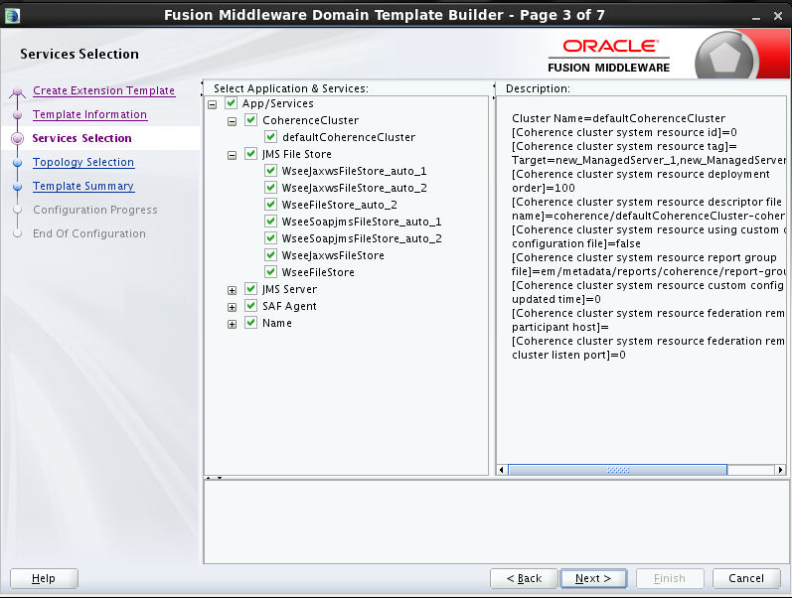The image size is (792, 598).
Task: Open the Topology Selection step link
Action: tap(83, 162)
